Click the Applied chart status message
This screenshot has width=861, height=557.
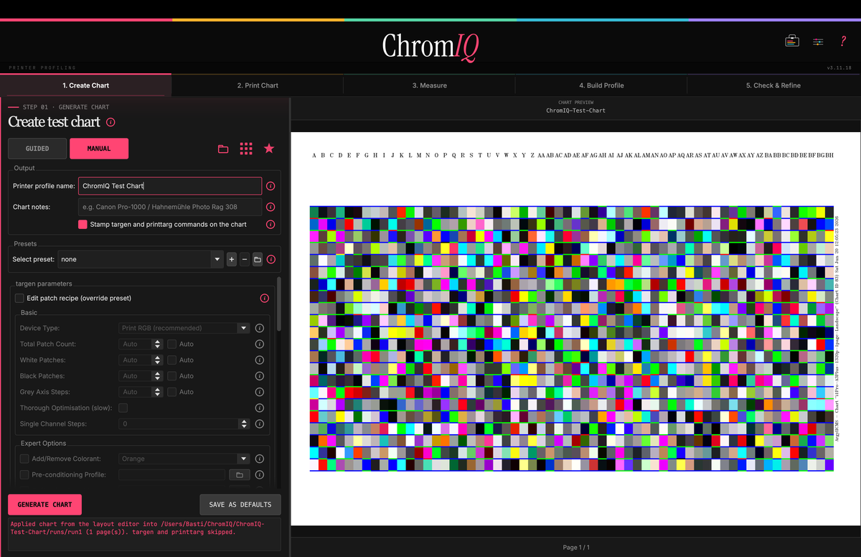[136, 528]
